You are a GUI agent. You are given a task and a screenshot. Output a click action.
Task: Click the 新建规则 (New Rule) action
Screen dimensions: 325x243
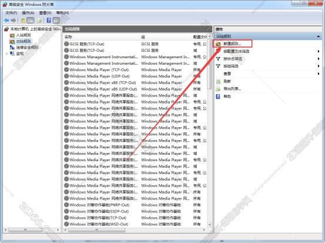pos(232,44)
